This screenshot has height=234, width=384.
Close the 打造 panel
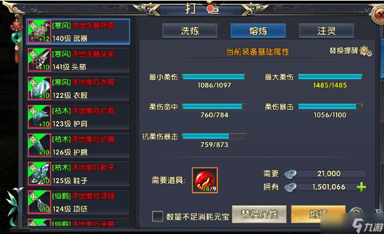click(x=379, y=15)
